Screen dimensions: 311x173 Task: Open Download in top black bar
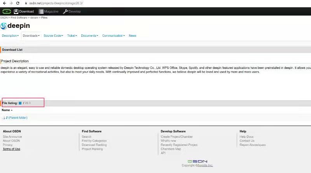coord(24,12)
